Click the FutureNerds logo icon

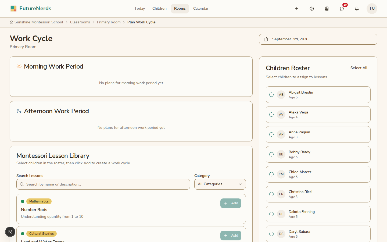[13, 9]
